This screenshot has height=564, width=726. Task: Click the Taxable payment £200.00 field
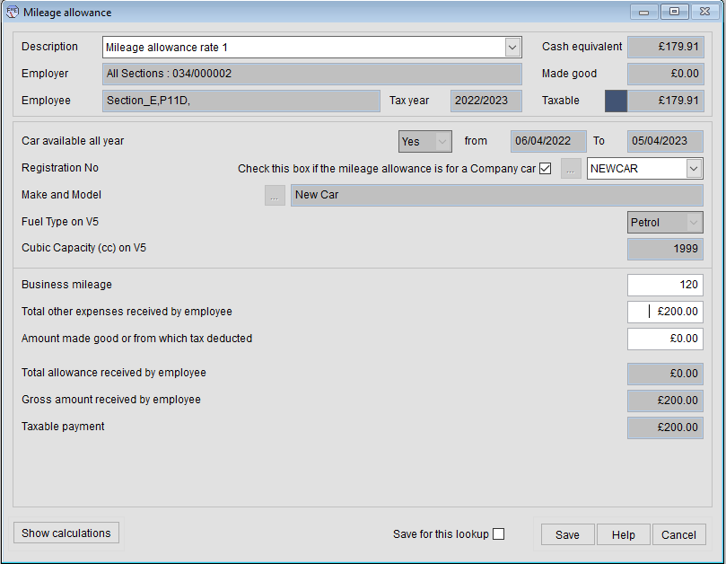(x=665, y=427)
